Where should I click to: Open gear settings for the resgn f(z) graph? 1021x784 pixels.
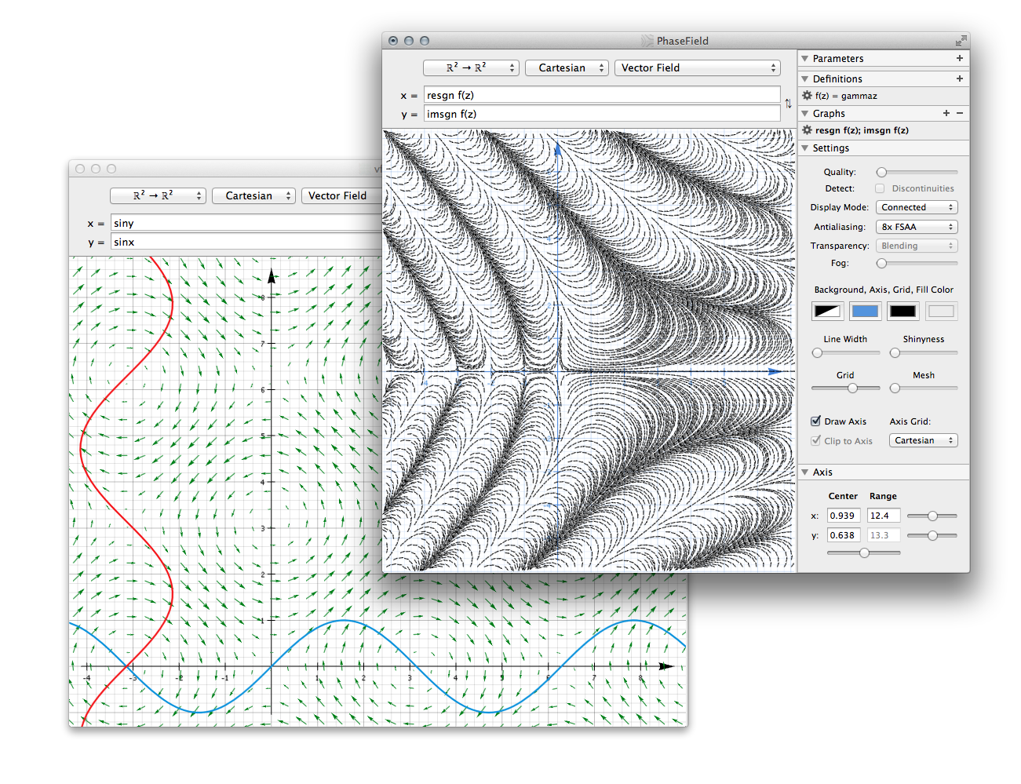(807, 130)
